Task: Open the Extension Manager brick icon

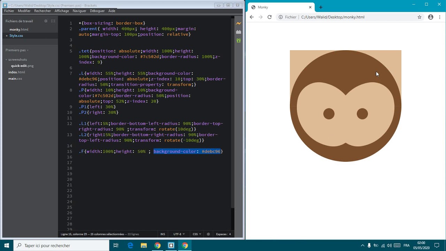Action: click(x=238, y=32)
